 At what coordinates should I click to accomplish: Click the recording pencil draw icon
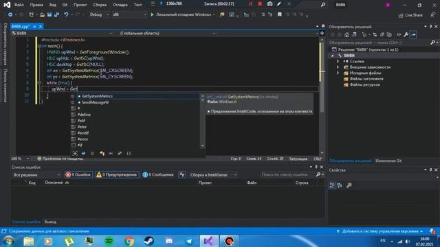(279, 4)
